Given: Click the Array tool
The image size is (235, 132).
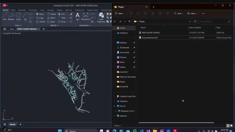Looking at the screenshot, I should coord(62,22).
